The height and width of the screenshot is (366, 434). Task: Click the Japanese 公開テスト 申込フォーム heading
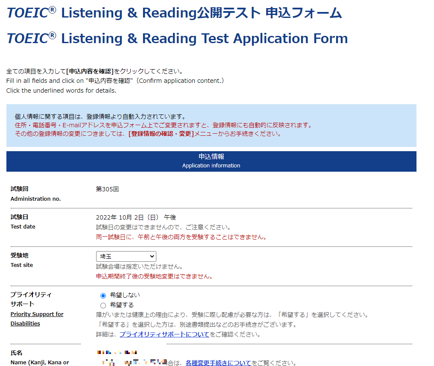[x=174, y=13]
